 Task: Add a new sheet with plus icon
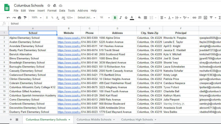pyautogui.click(x=11, y=119)
